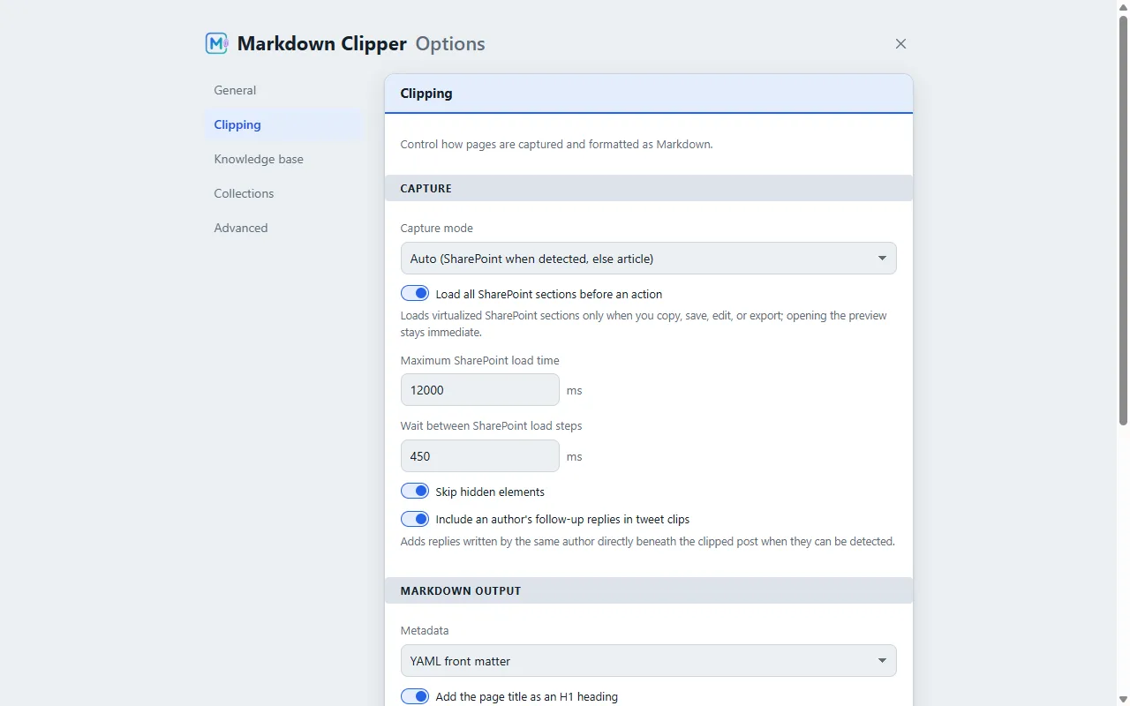Disable Skip hidden elements switch
This screenshot has width=1130, height=706.
pos(415,492)
